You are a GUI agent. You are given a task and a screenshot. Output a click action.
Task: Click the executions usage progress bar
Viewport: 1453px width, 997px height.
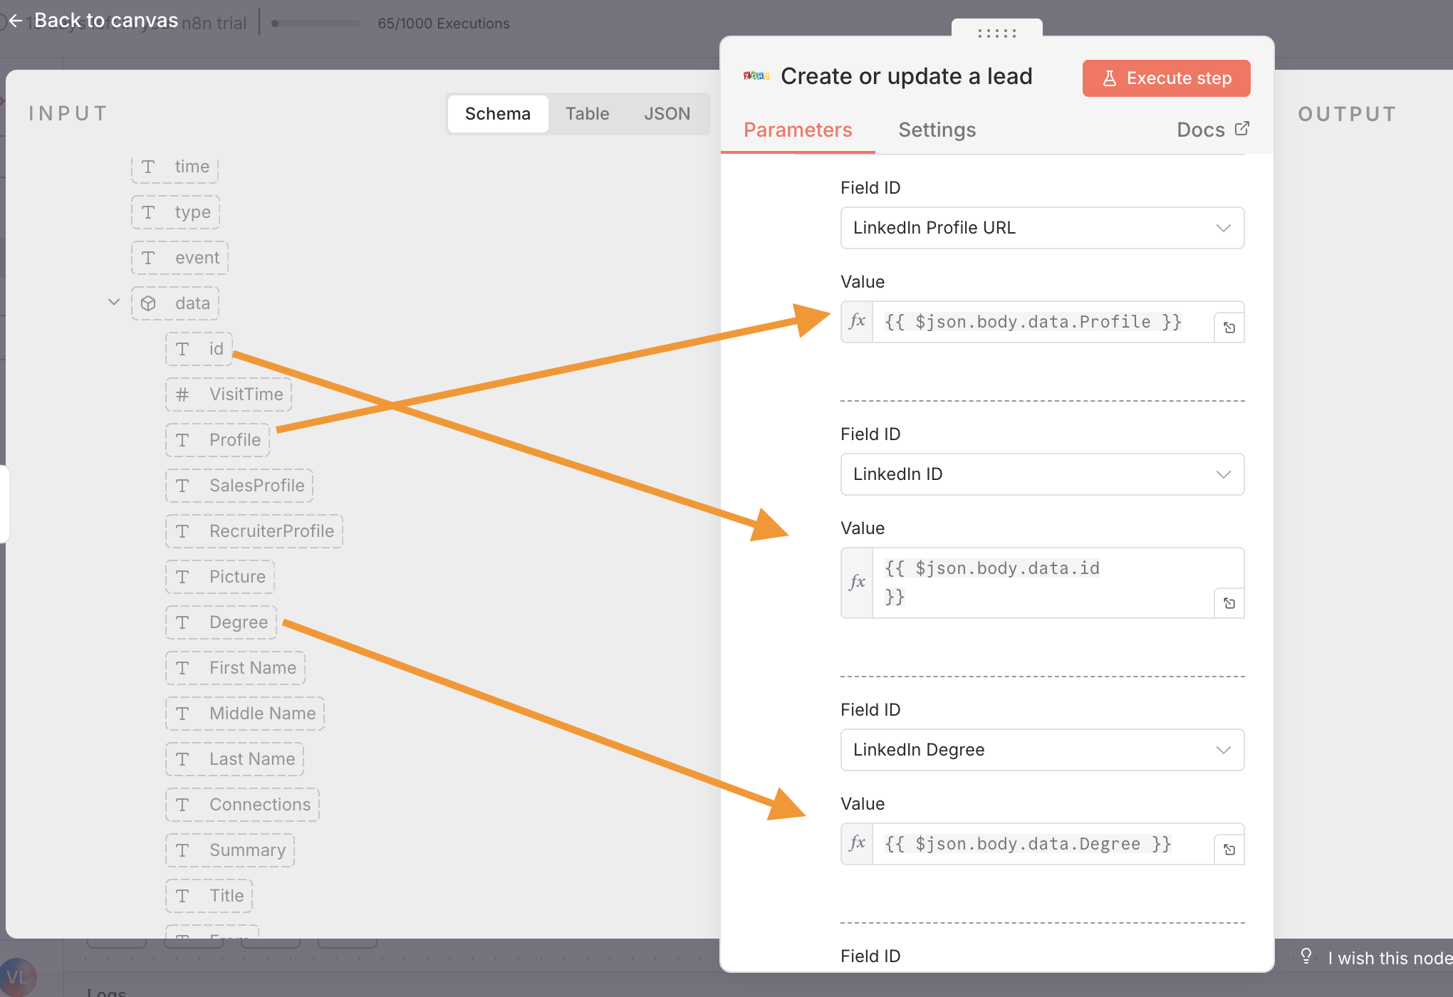(x=316, y=24)
